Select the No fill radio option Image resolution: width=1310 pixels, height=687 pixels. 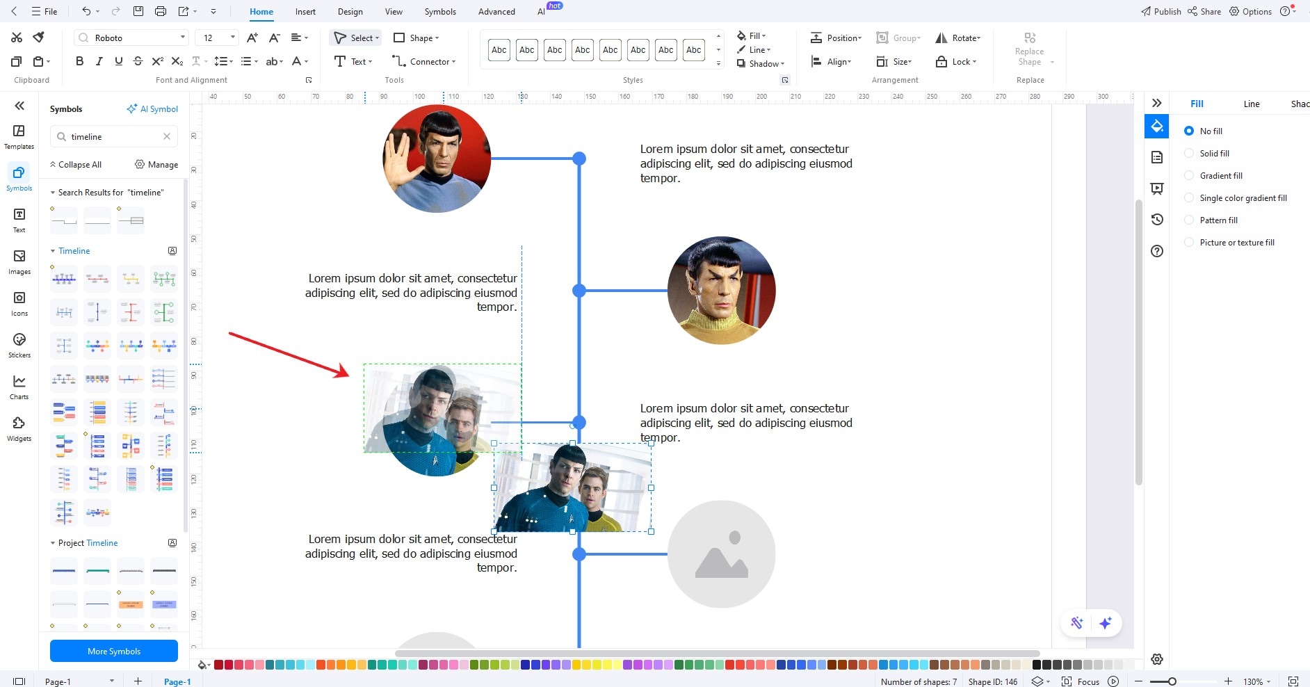point(1189,131)
